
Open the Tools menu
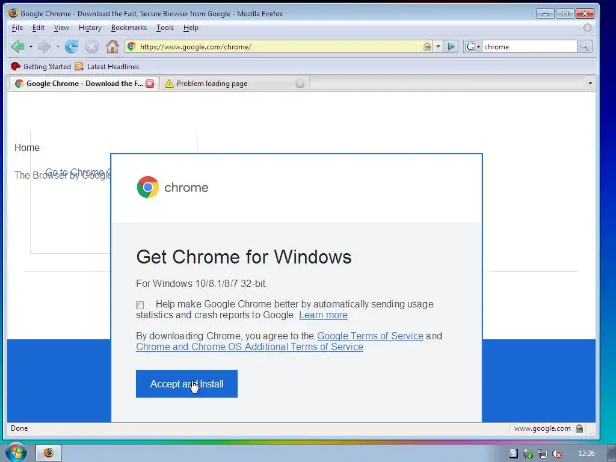pos(165,28)
